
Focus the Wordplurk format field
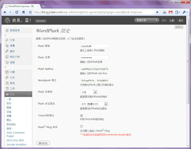(94, 81)
